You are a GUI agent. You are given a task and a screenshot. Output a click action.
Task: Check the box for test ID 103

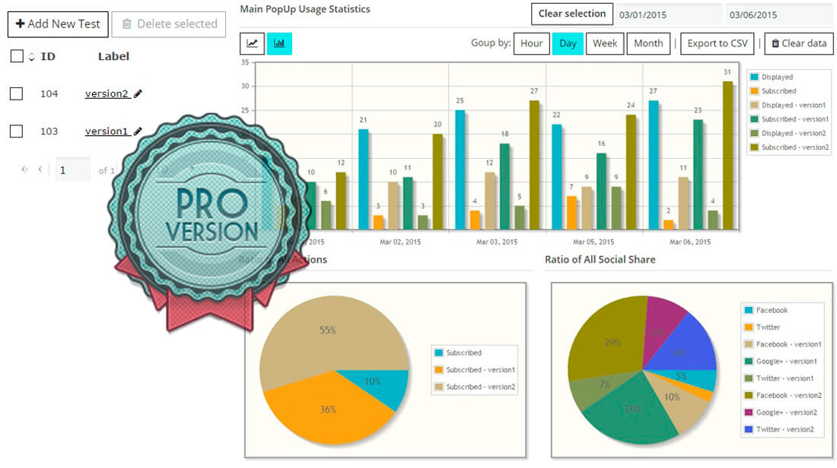click(x=16, y=131)
